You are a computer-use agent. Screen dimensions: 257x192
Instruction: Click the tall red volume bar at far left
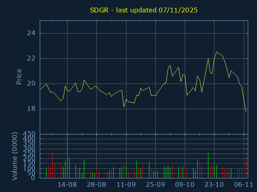coord(52,166)
